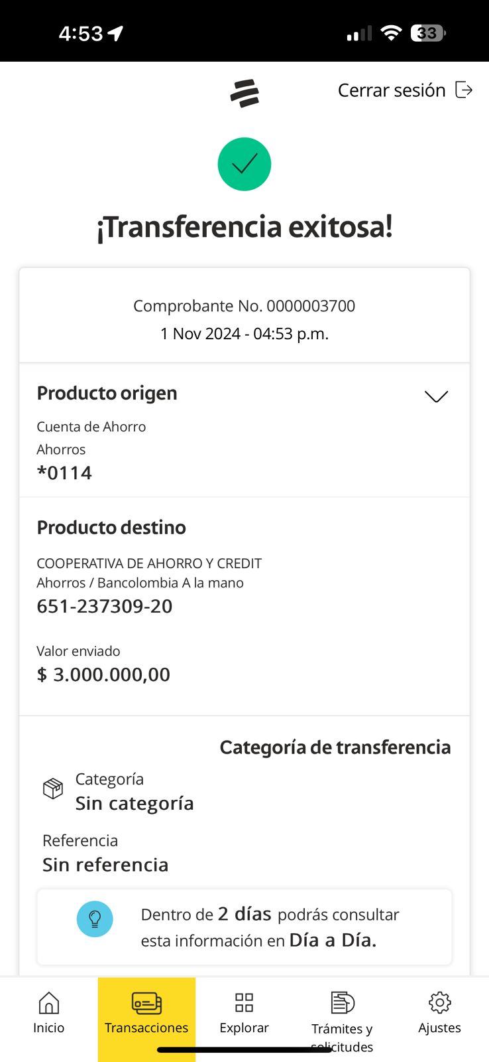Tap the category box icon

[53, 789]
